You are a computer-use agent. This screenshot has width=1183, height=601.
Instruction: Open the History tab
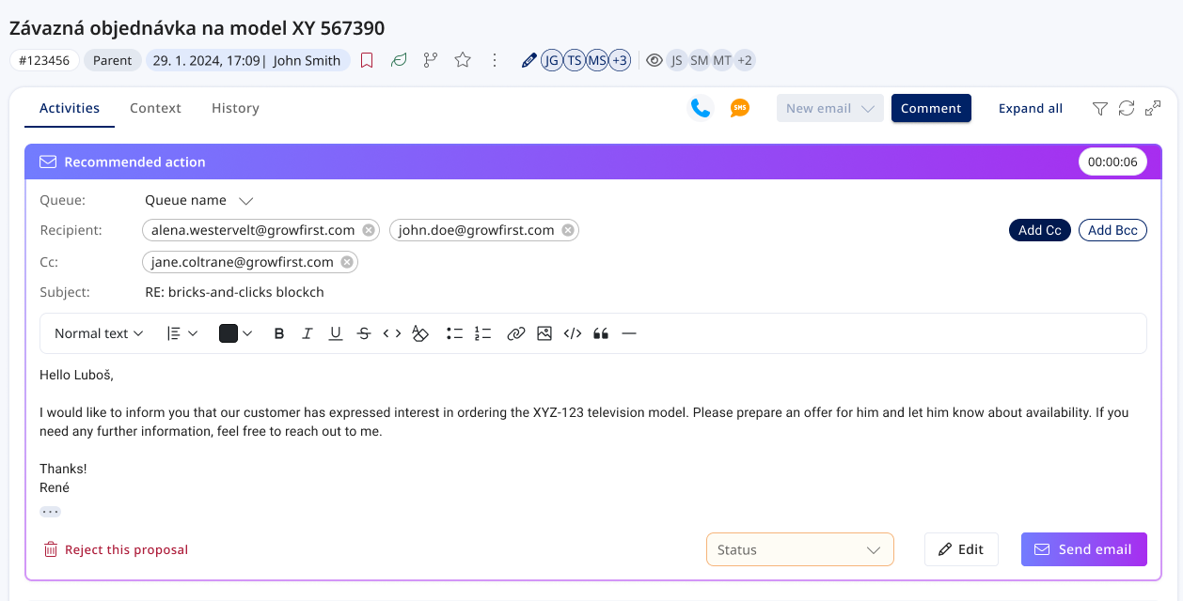pyautogui.click(x=235, y=108)
